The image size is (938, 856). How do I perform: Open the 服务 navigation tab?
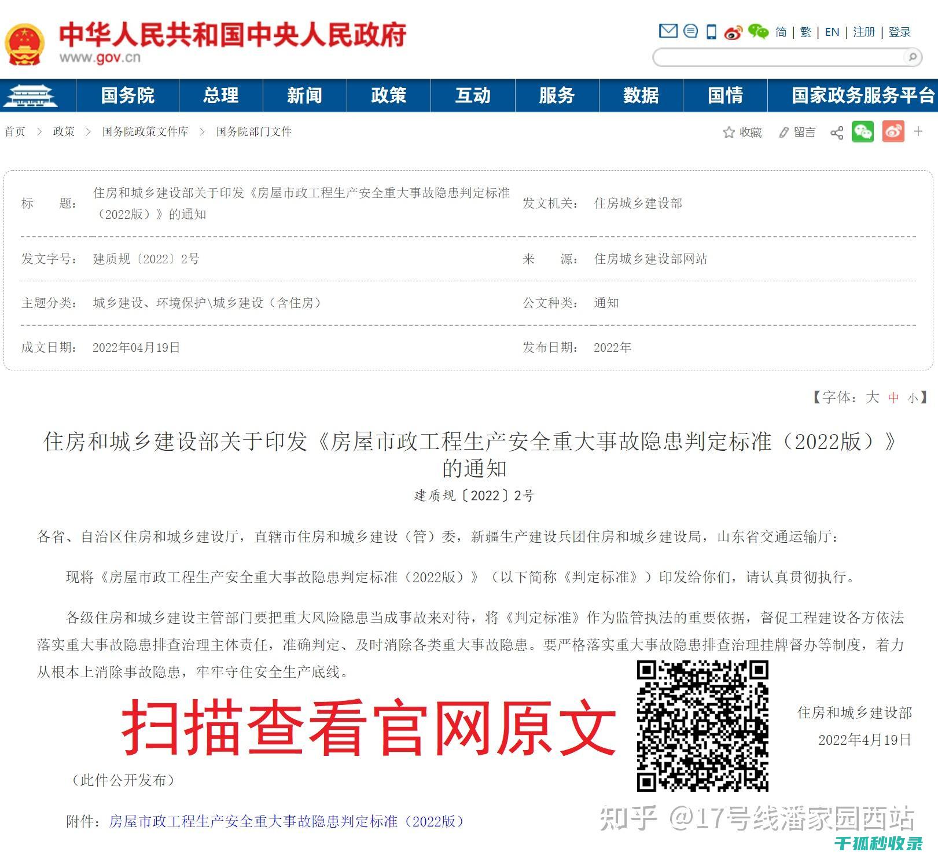557,95
